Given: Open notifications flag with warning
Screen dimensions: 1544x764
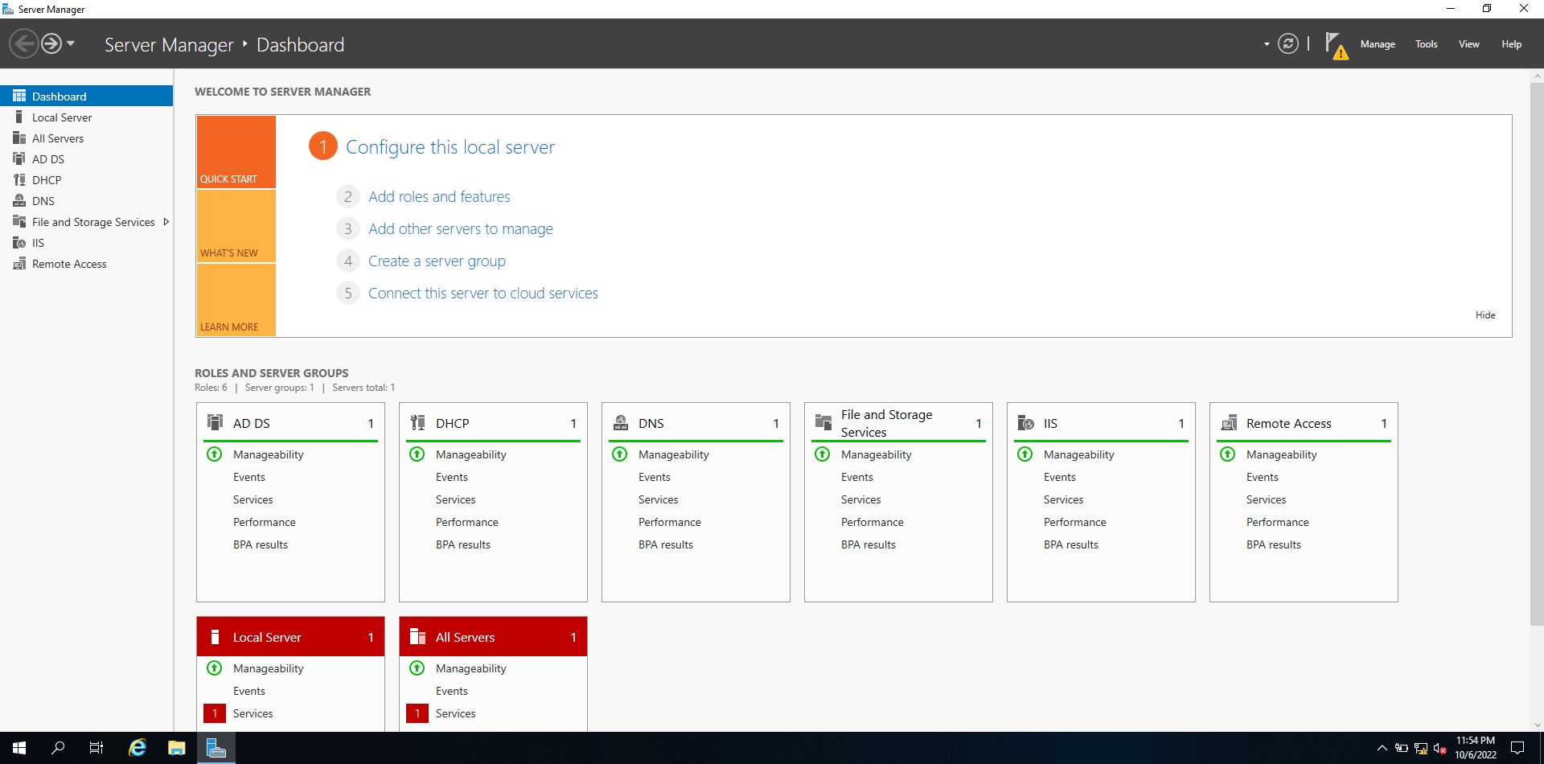Looking at the screenshot, I should tap(1336, 45).
